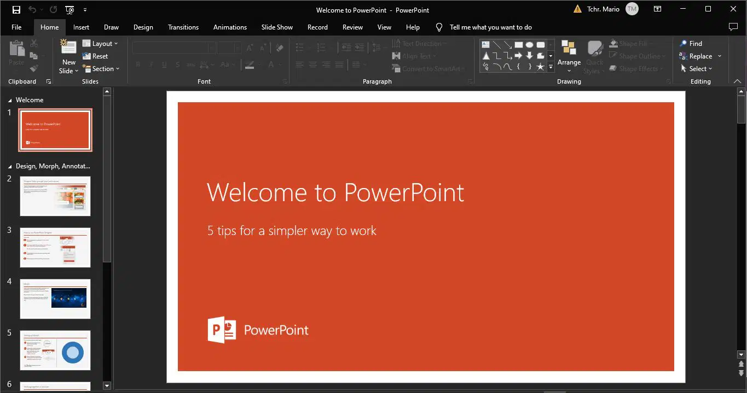747x393 pixels.
Task: Open the Arrange dropdown menu
Action: point(569,57)
